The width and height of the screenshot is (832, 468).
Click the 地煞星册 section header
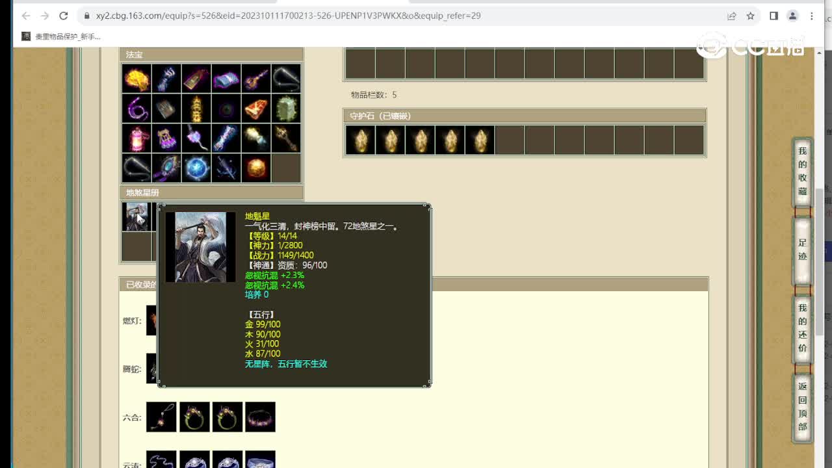[211, 192]
